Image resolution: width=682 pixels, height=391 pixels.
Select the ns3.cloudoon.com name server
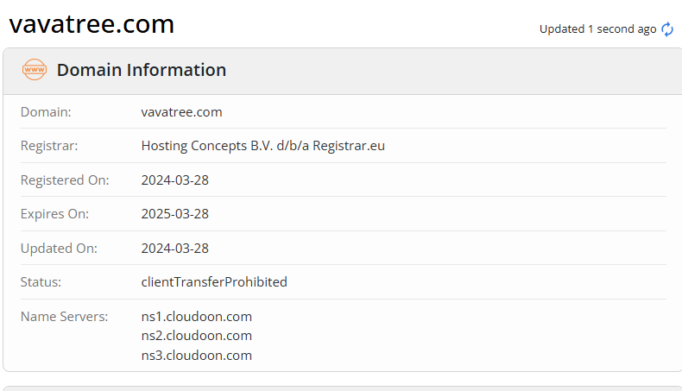(197, 355)
